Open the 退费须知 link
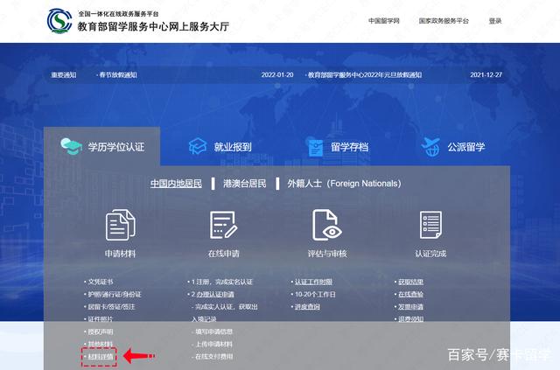This screenshot has height=370, width=560. pos(410,319)
